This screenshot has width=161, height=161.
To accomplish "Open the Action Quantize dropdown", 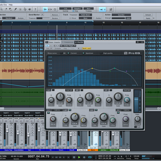I will 121,15.
